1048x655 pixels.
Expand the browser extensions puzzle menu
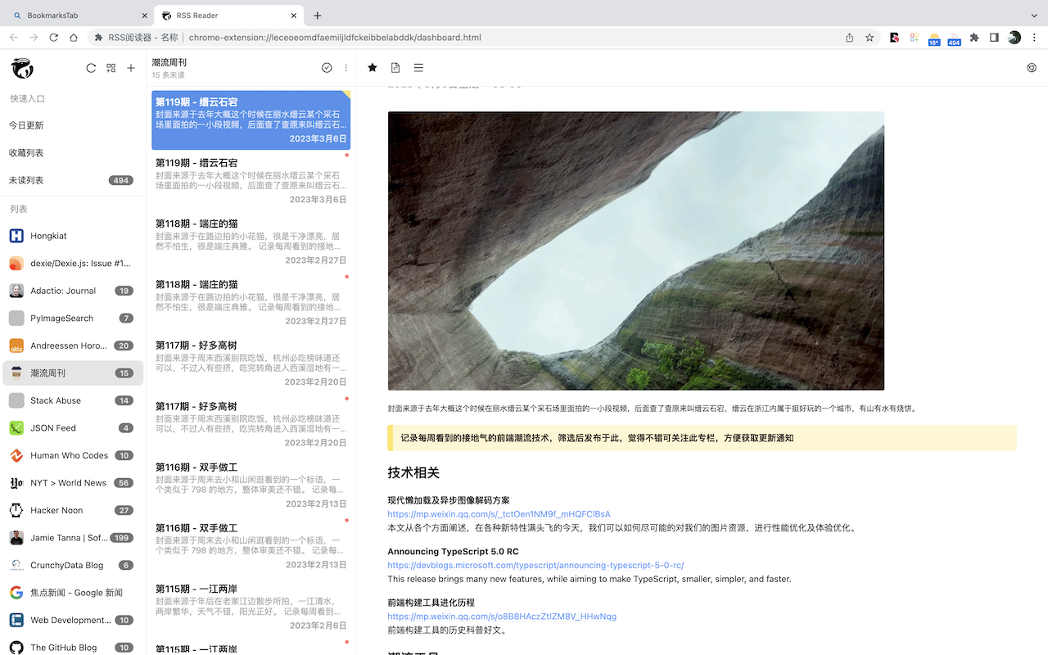[x=973, y=38]
